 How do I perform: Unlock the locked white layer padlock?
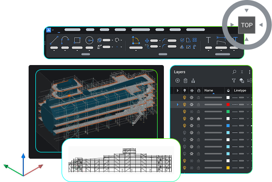pos(198,118)
